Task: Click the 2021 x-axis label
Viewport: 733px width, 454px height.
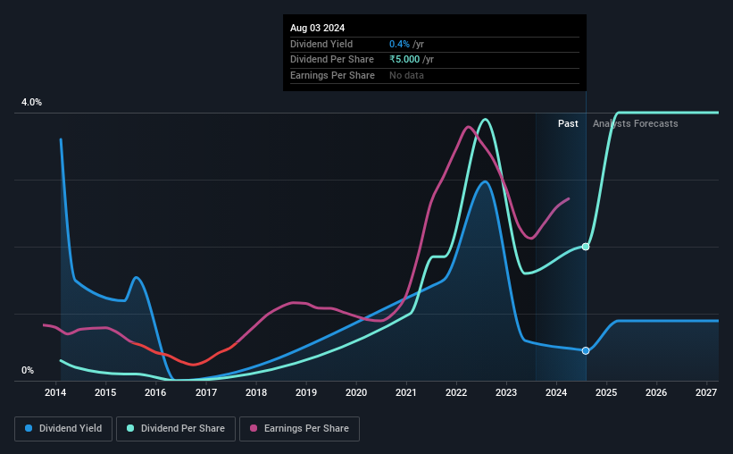Action: point(405,392)
